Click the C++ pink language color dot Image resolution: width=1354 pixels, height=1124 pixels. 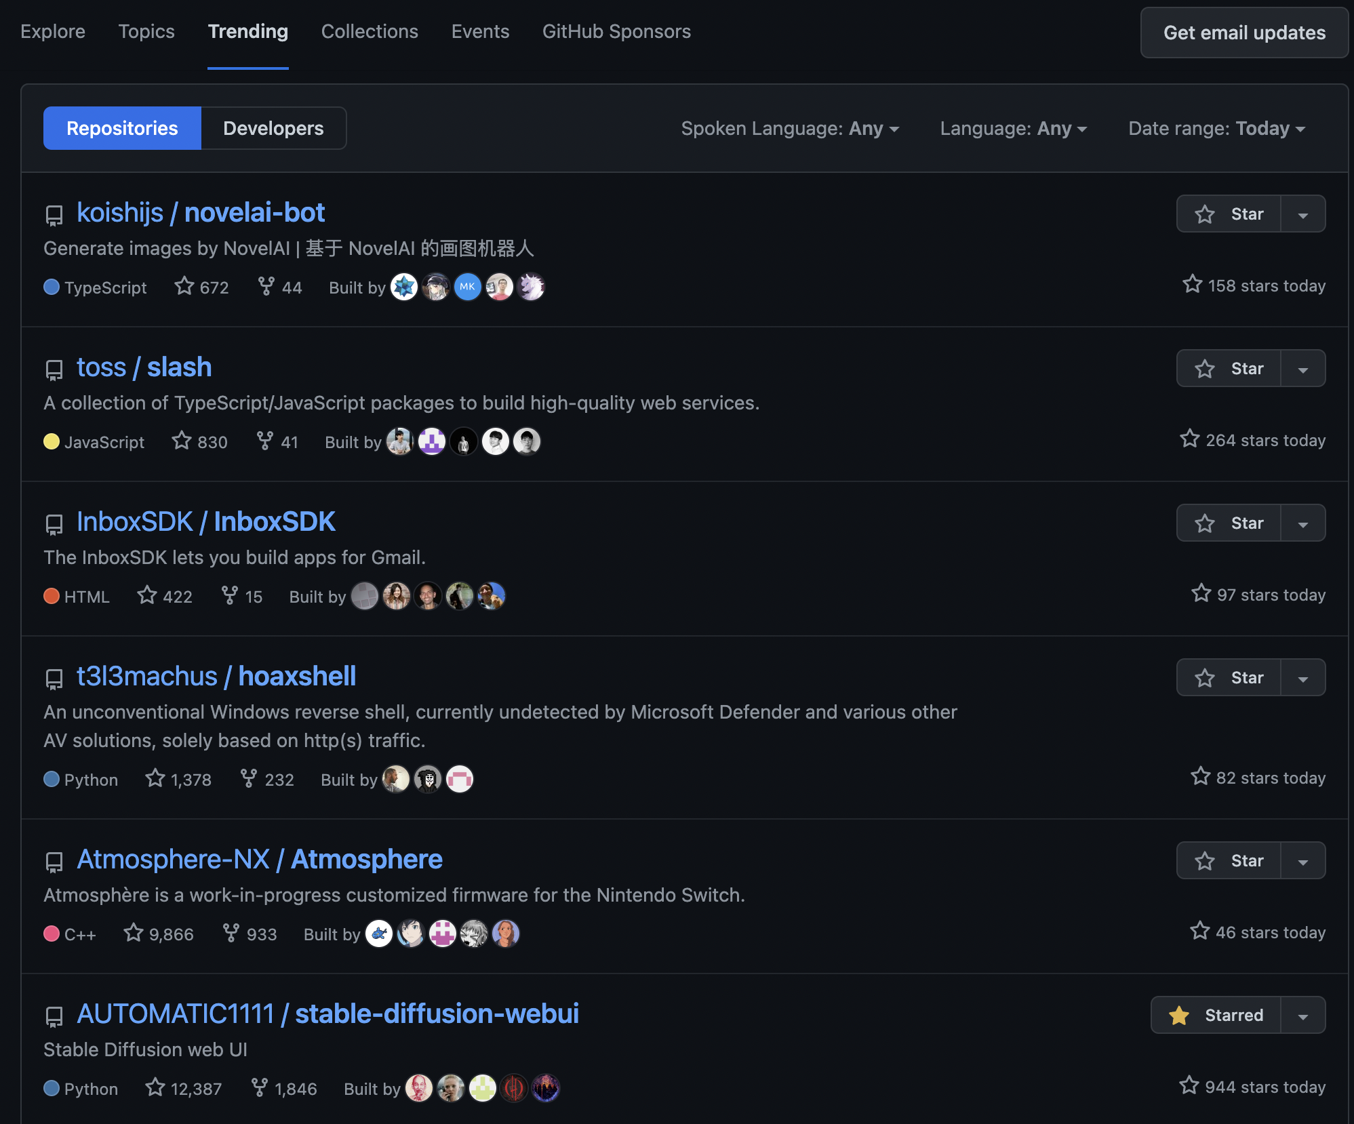click(52, 934)
